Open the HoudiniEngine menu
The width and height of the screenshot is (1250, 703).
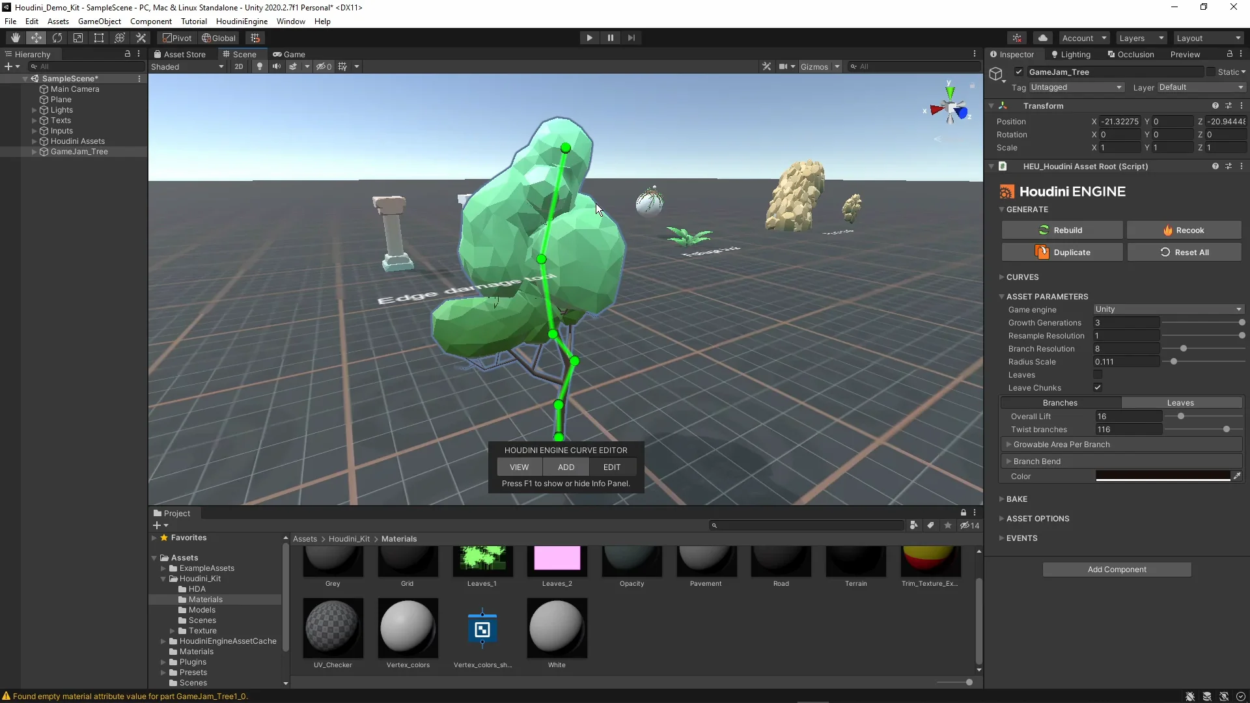tap(242, 21)
